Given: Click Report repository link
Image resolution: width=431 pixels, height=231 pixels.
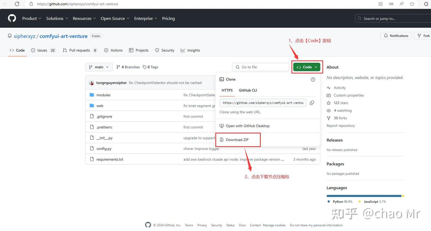Looking at the screenshot, I should 341,126.
